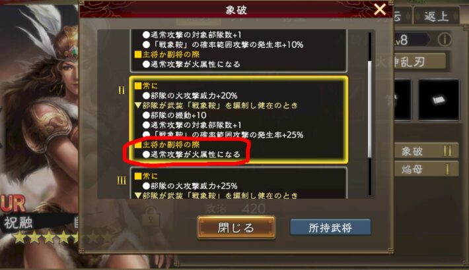469x270 pixels.
Task: Tap the gold star rating row
Action: coord(61,238)
